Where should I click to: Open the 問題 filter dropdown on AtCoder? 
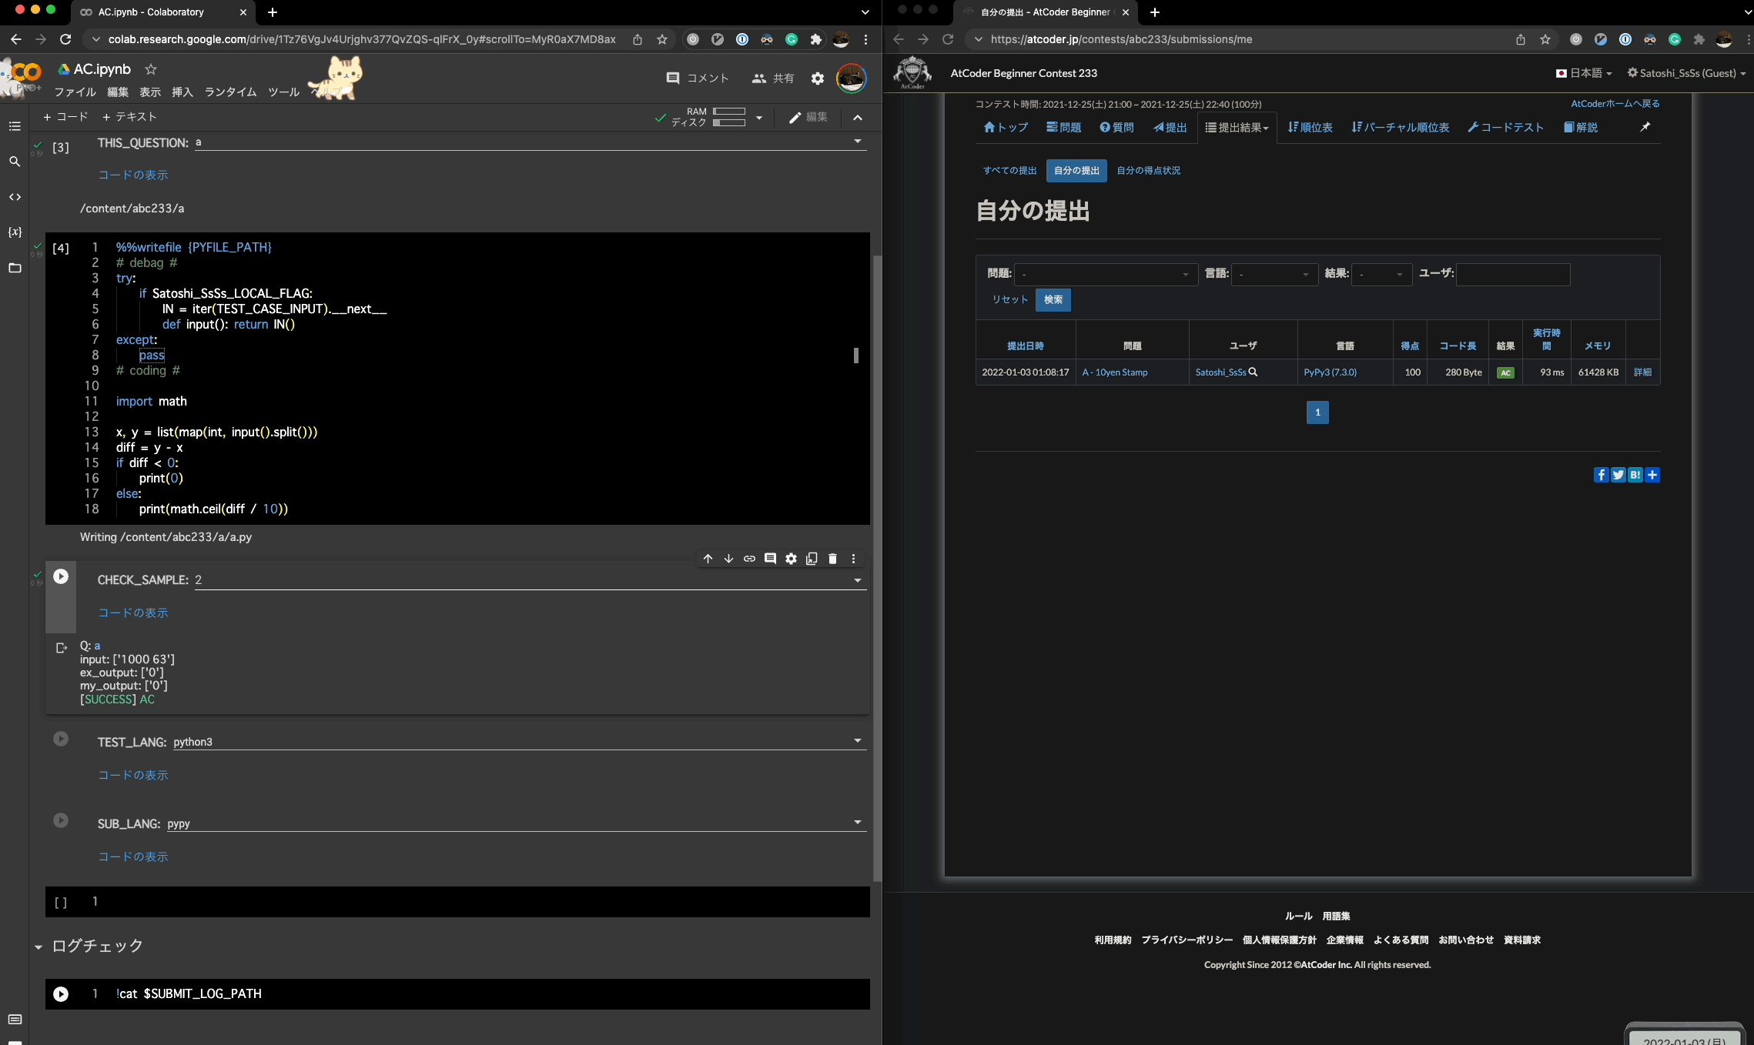click(x=1106, y=275)
